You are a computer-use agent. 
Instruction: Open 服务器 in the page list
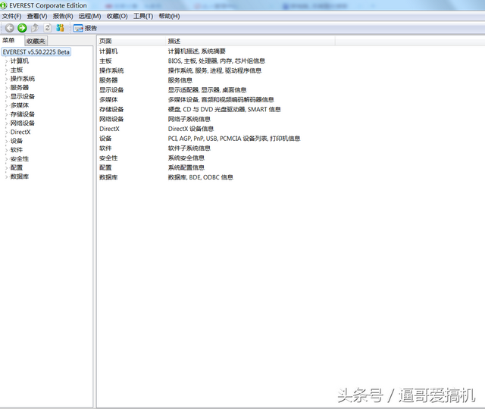108,80
